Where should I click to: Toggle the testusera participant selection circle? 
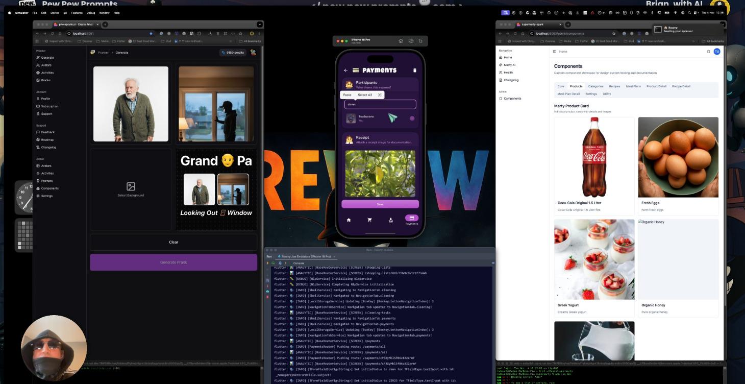[x=412, y=118]
